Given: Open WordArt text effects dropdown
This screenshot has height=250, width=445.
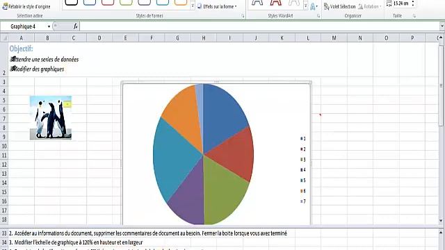Looking at the screenshot, I should (x=314, y=6).
